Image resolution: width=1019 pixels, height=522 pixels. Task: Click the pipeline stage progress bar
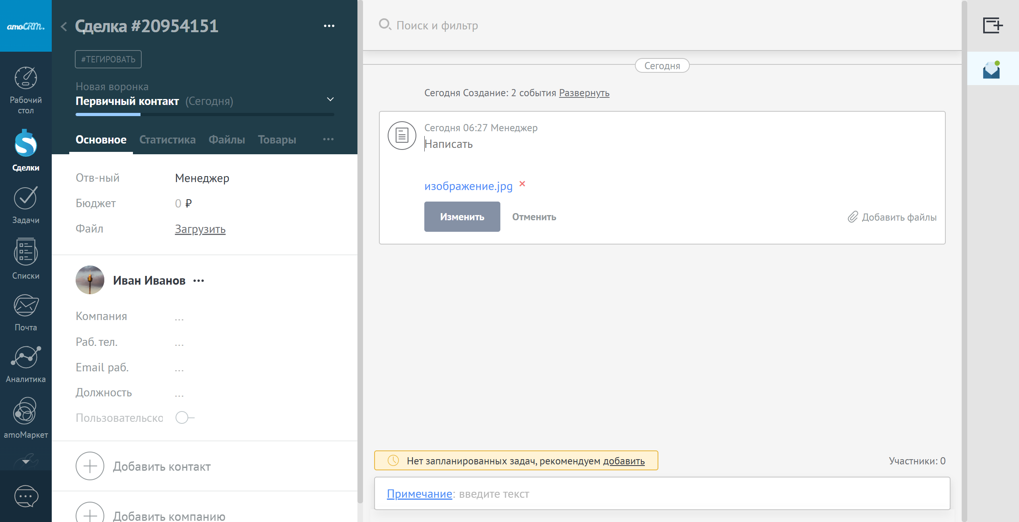tap(205, 114)
